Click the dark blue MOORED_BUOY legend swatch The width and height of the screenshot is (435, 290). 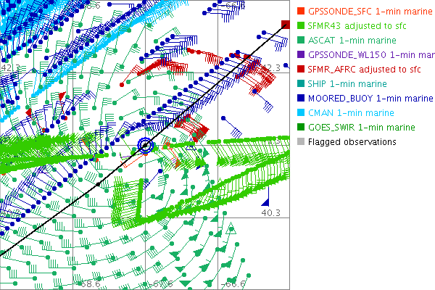pyautogui.click(x=301, y=99)
